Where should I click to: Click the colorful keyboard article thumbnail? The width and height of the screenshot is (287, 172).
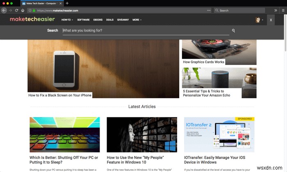pos(65,135)
